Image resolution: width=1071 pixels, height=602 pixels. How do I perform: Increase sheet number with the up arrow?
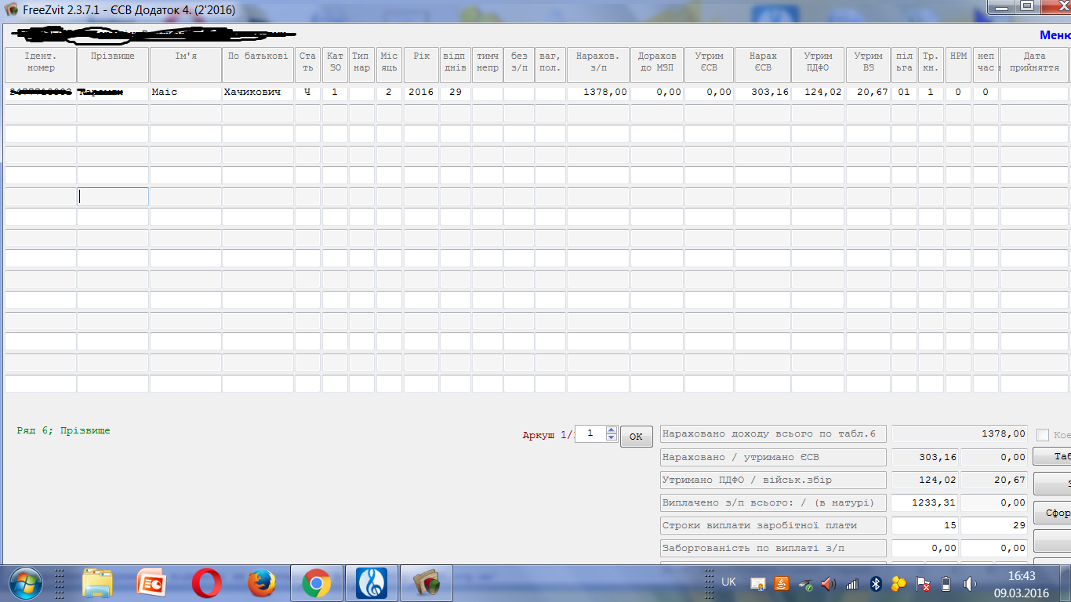612,430
